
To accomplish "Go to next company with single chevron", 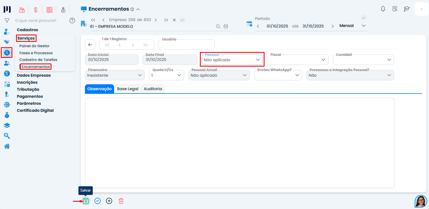I will pos(156,20).
